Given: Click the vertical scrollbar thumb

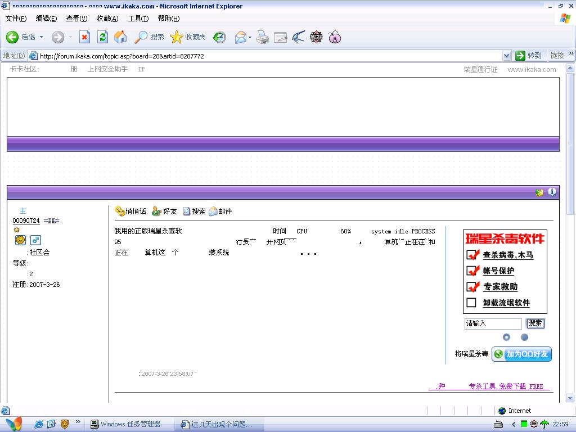Looking at the screenshot, I should (x=570, y=143).
